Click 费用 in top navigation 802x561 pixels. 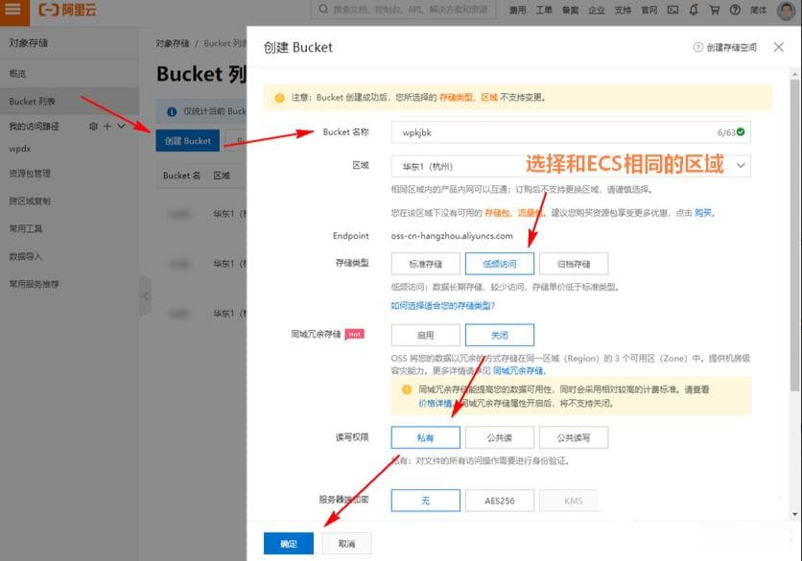(517, 10)
